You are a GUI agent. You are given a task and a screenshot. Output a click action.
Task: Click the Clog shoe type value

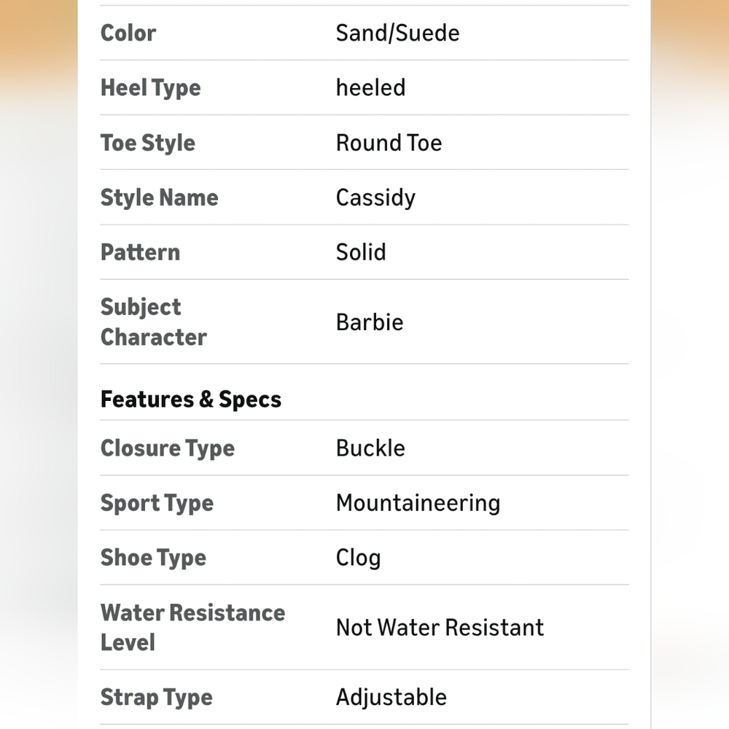[359, 558]
